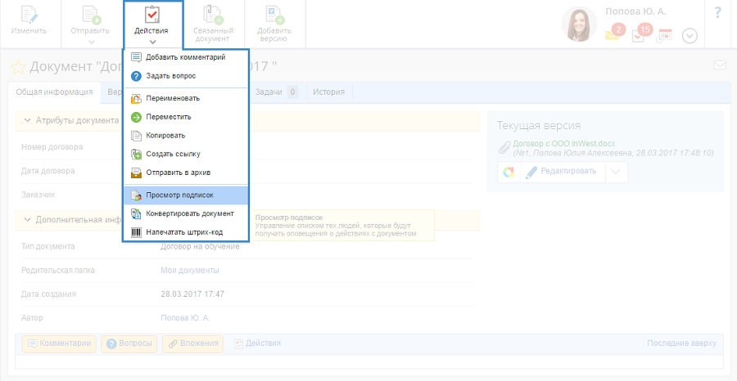Choose Создать ссылку in the actions menu
Screen dimensions: 737x381
[186, 154]
